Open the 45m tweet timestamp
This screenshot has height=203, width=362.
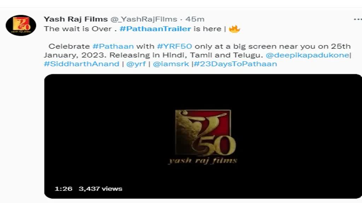click(195, 19)
